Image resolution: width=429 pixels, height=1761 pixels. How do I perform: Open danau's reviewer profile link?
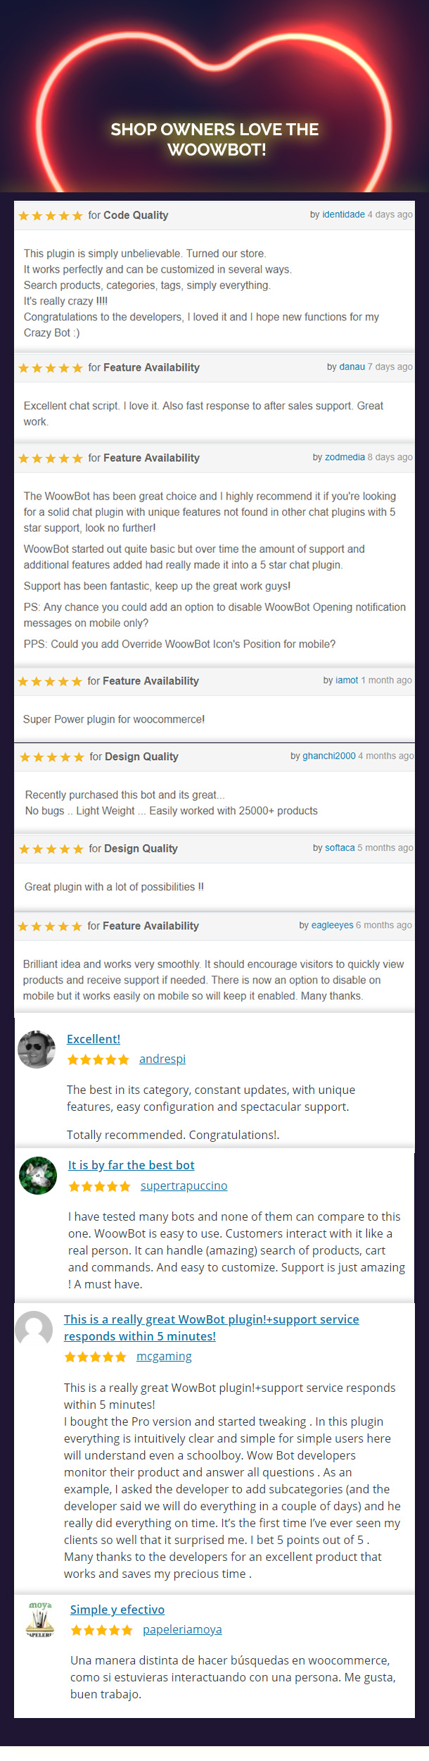click(x=352, y=367)
